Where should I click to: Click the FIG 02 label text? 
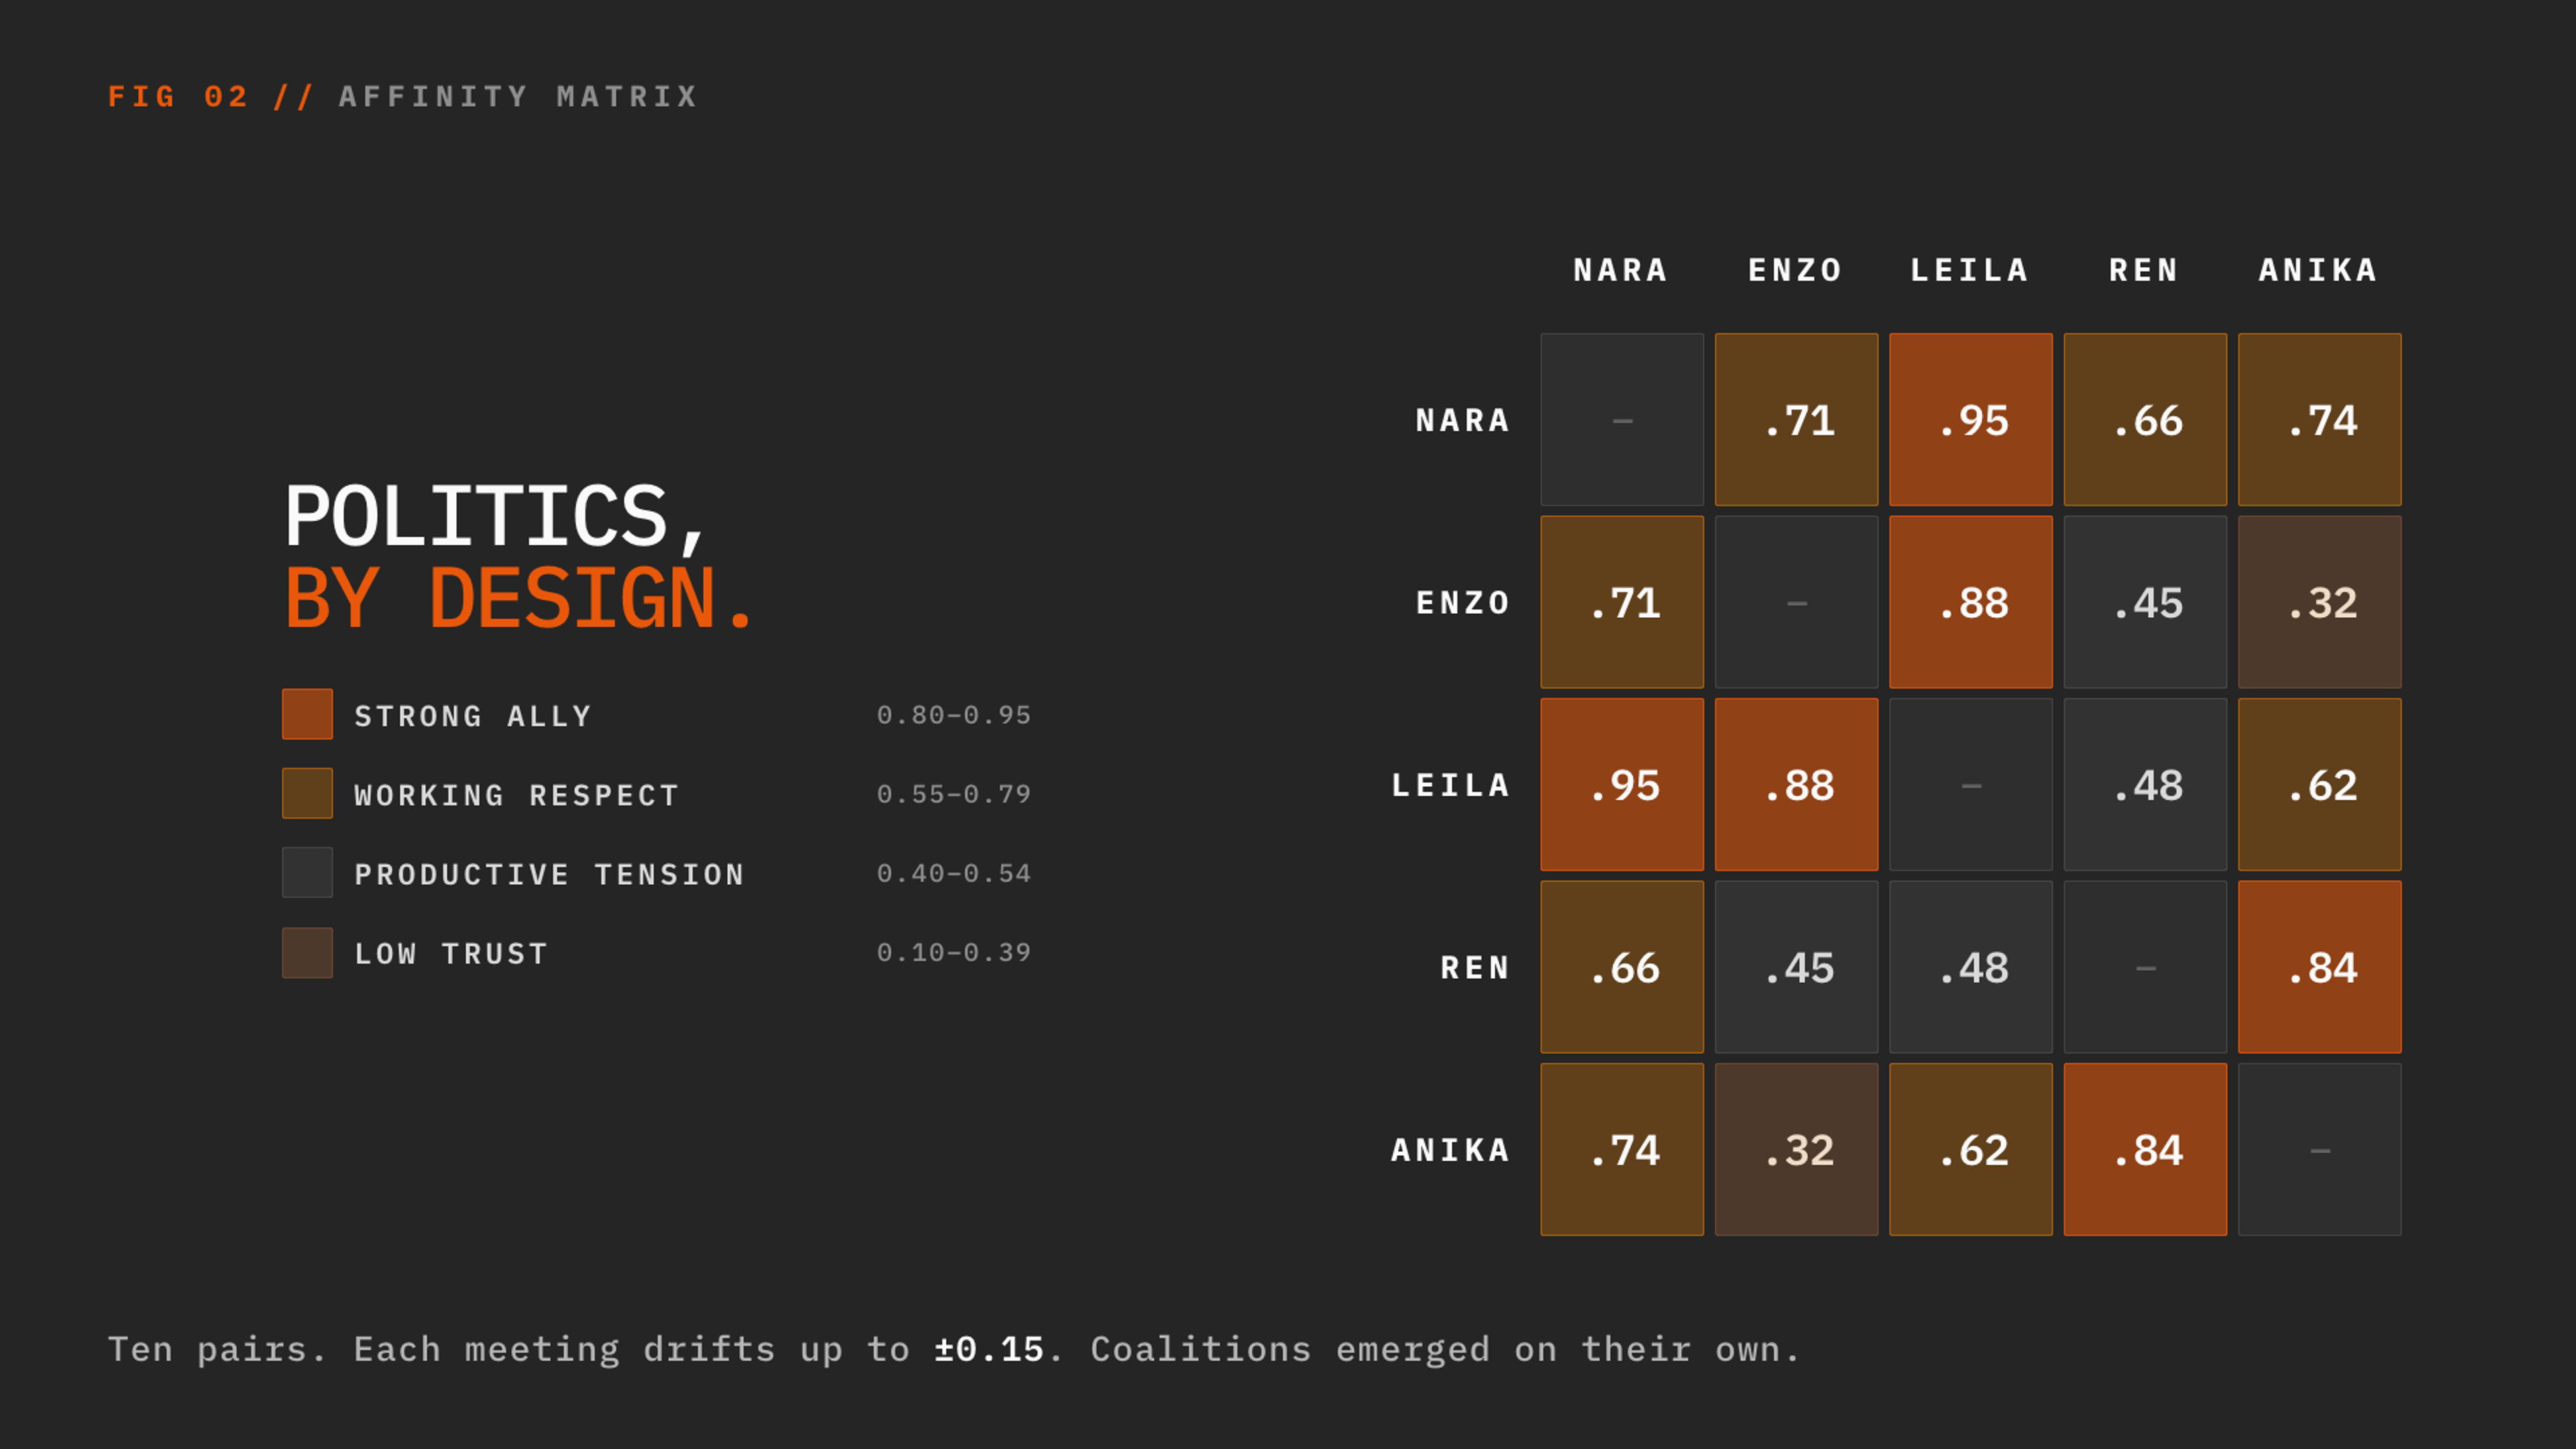pyautogui.click(x=178, y=96)
